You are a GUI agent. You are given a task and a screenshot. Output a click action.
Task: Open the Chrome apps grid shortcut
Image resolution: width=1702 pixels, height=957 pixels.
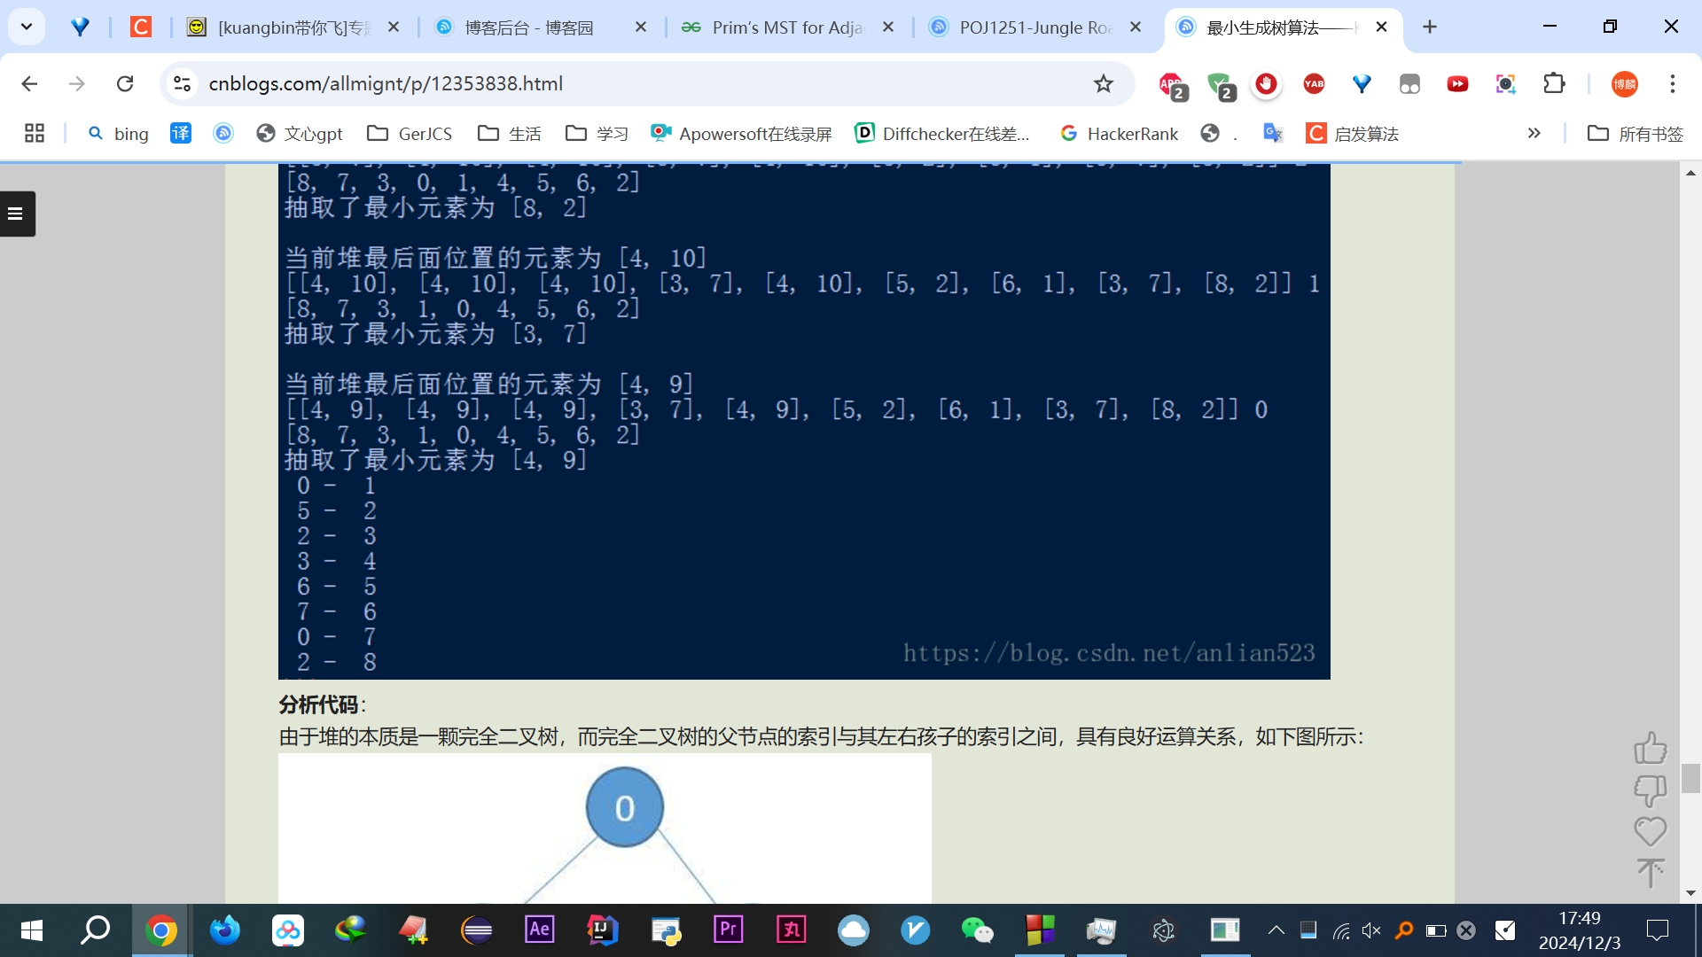point(35,133)
